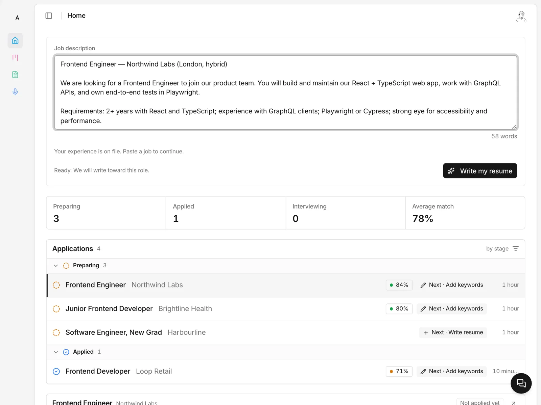The height and width of the screenshot is (405, 541).
Task: Click the Preparing stat card
Action: click(106, 213)
